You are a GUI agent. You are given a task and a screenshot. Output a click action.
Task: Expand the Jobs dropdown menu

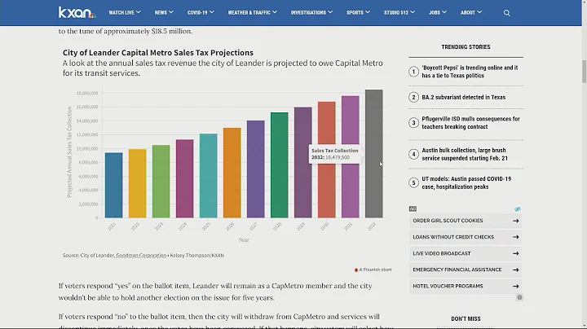click(x=438, y=12)
